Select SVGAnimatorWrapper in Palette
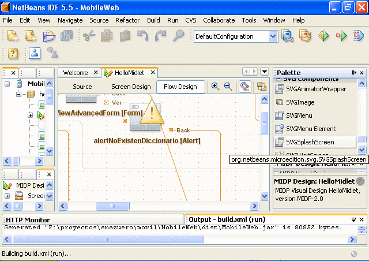Viewport: 369px width, 261px height. [316, 89]
